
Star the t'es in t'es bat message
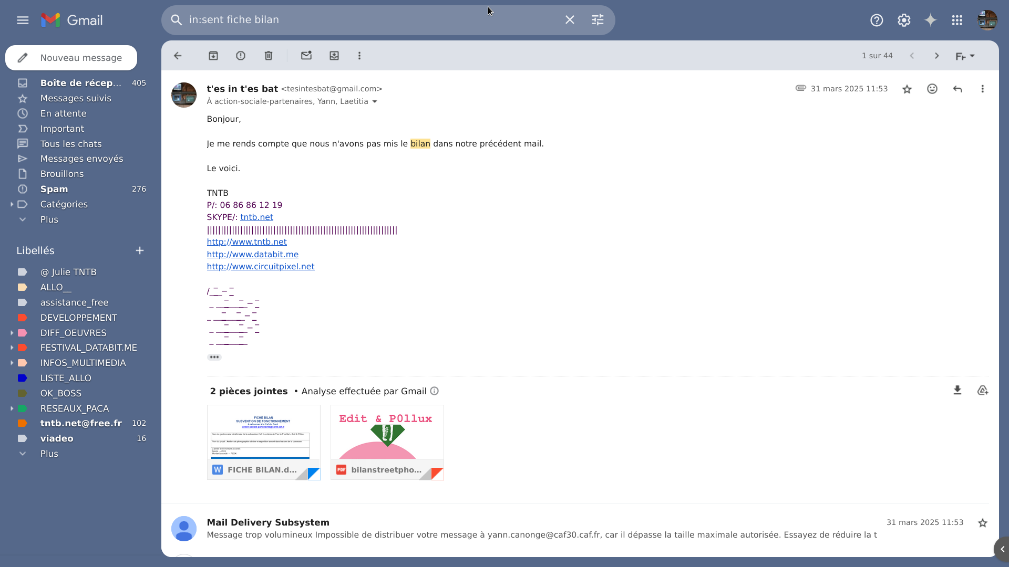(907, 89)
